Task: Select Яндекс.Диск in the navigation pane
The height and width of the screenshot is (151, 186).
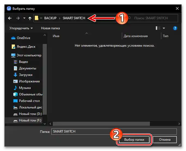Action: tap(26, 47)
